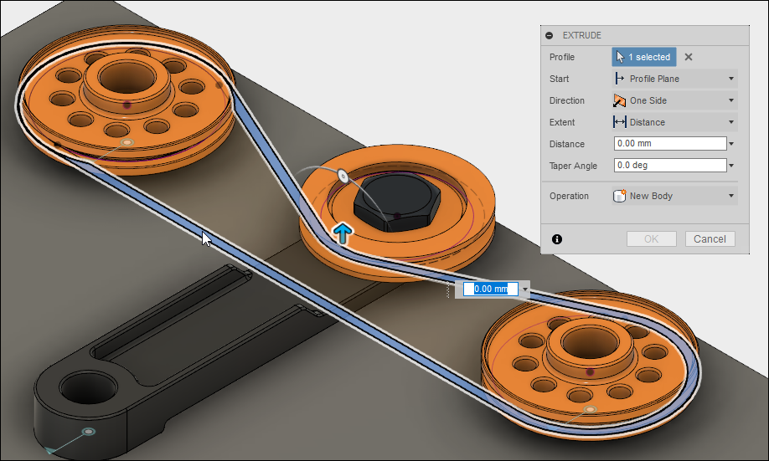Click the sketch origin point on the black arm
This screenshot has width=769, height=461.
88,432
